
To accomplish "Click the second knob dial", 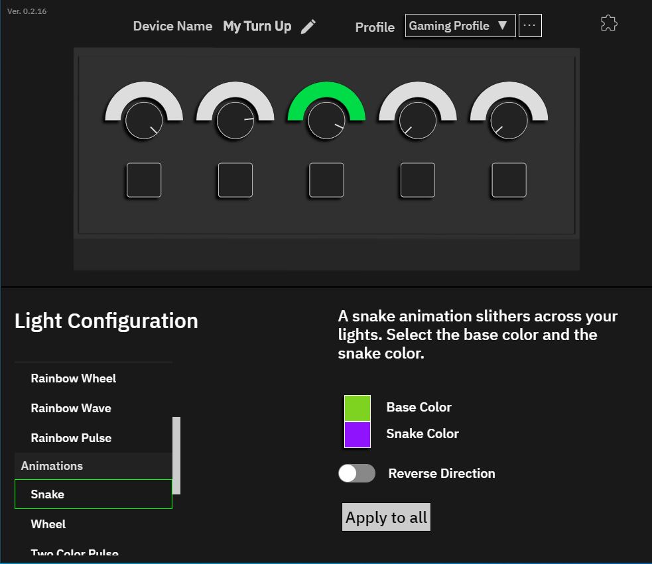I will (x=235, y=121).
